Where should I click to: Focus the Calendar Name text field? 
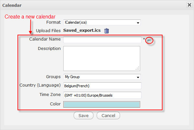tap(102, 40)
